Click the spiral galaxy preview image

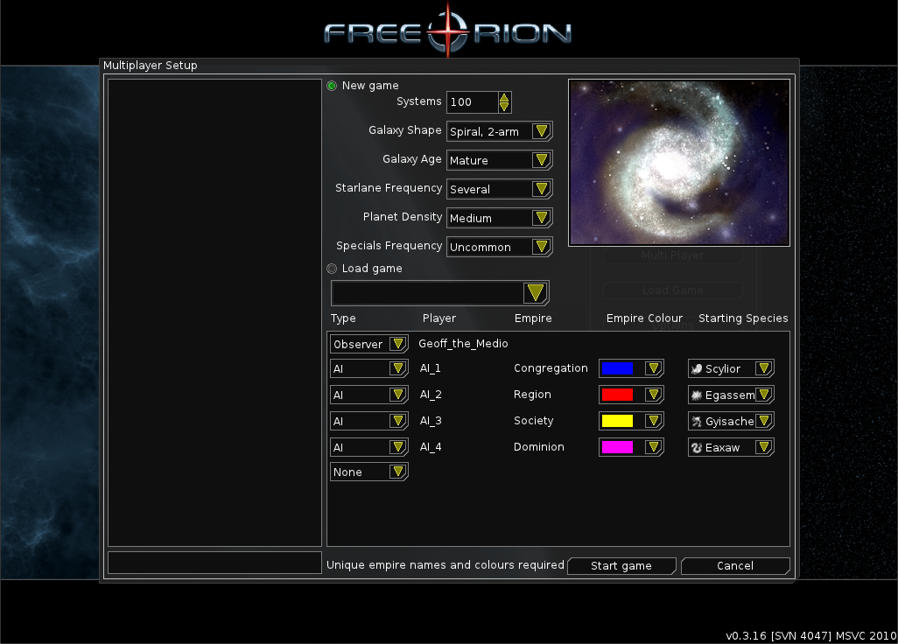(x=679, y=163)
